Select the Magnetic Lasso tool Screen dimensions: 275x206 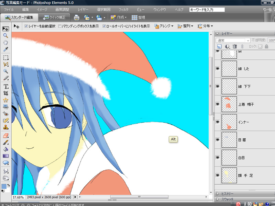click(x=5, y=65)
